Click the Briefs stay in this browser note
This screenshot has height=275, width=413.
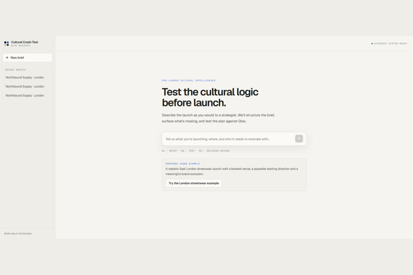click(18, 234)
